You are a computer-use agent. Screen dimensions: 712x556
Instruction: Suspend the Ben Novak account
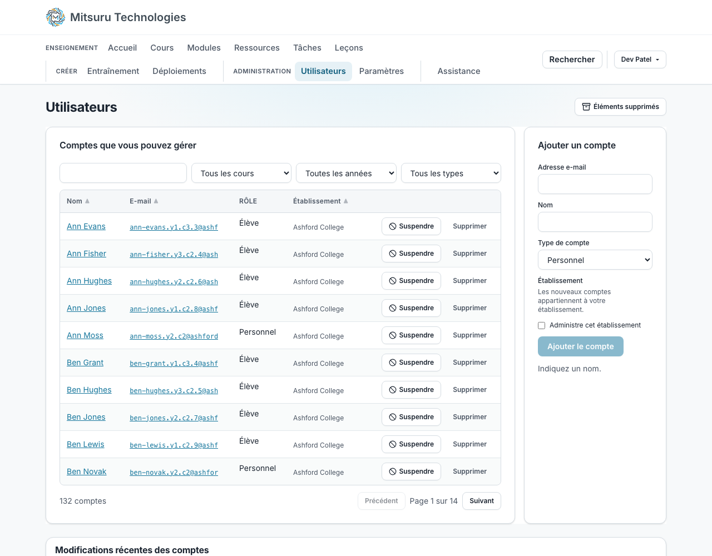(x=411, y=471)
